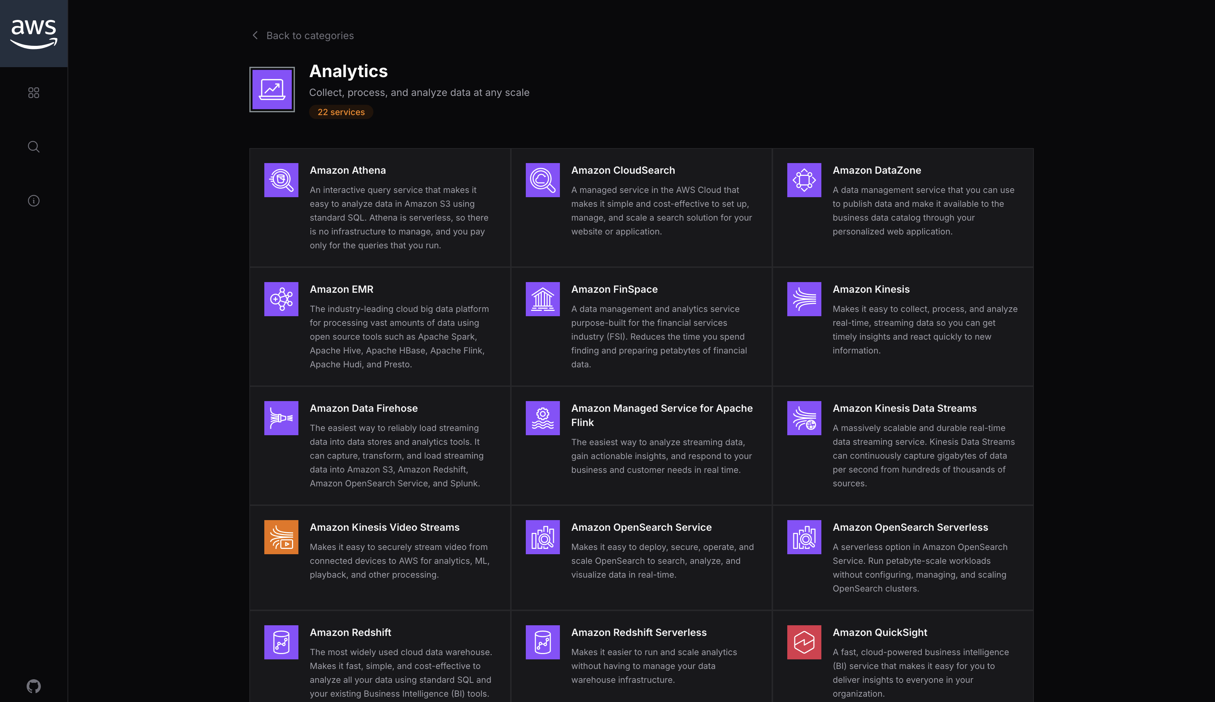Select the OpenSearch Service description text
Viewport: 1215px width, 702px height.
click(x=663, y=561)
